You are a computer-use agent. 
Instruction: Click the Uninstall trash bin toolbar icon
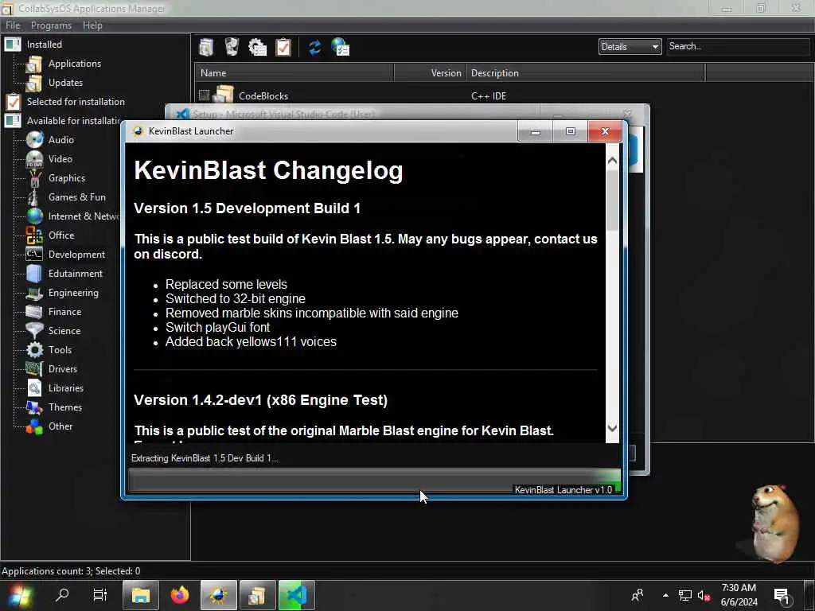coord(232,47)
